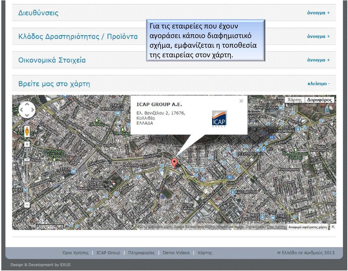Click the ΛΕΩΦ. ΒΟΥΛΙΑΓΜΕΝΗΣ tram stop icon
Image resolution: width=348 pixels, height=271 pixels.
(298, 129)
